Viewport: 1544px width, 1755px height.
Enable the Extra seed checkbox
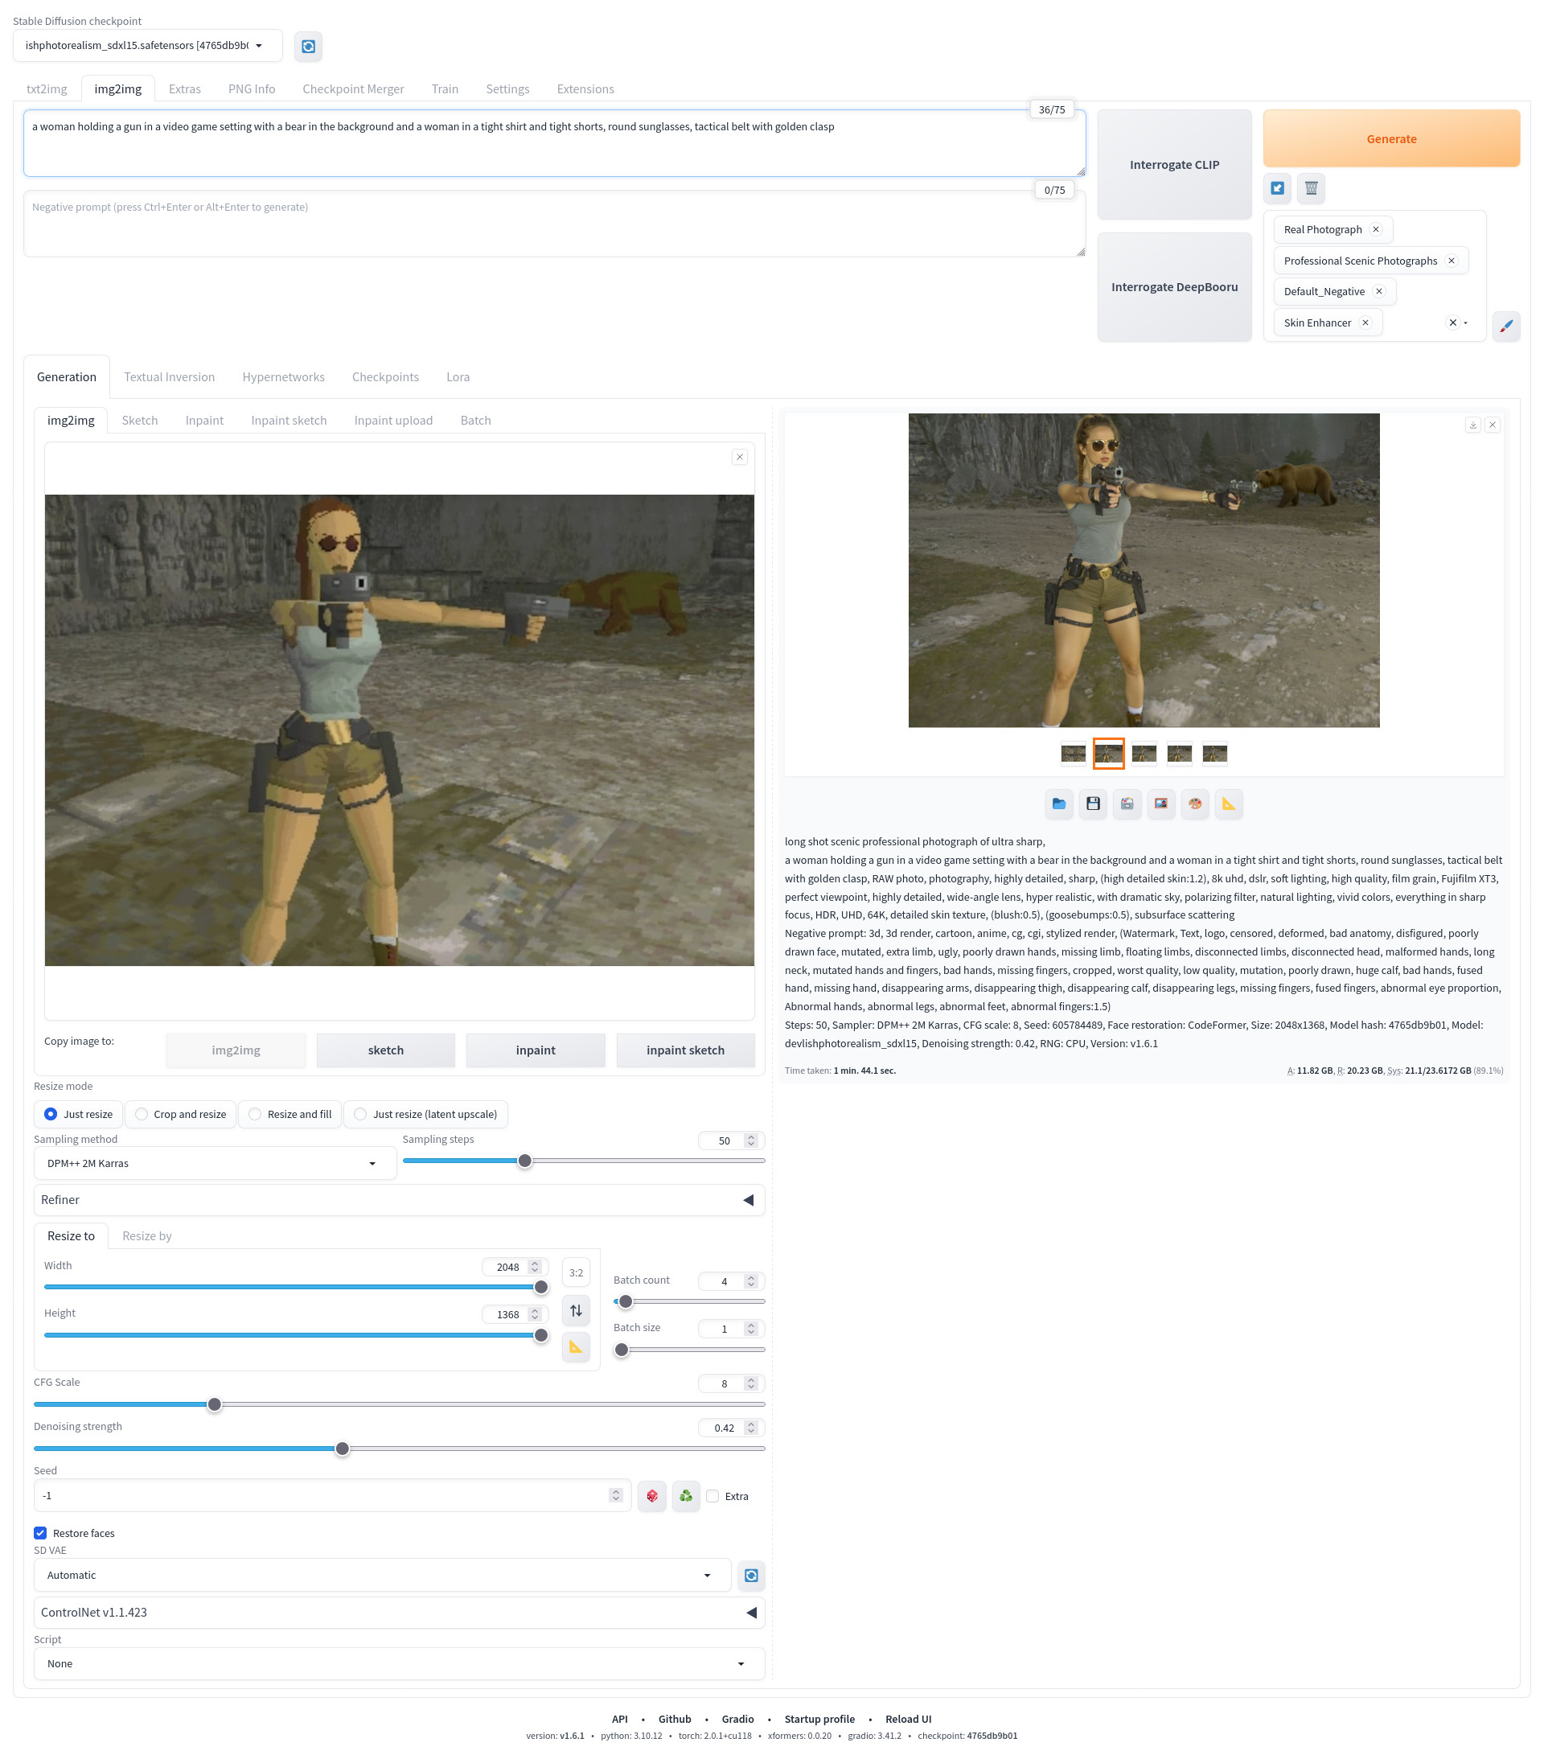(x=712, y=1497)
